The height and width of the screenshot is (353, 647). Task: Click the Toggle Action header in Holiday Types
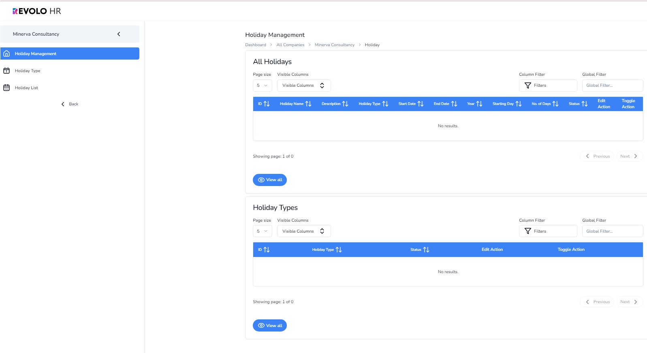571,250
